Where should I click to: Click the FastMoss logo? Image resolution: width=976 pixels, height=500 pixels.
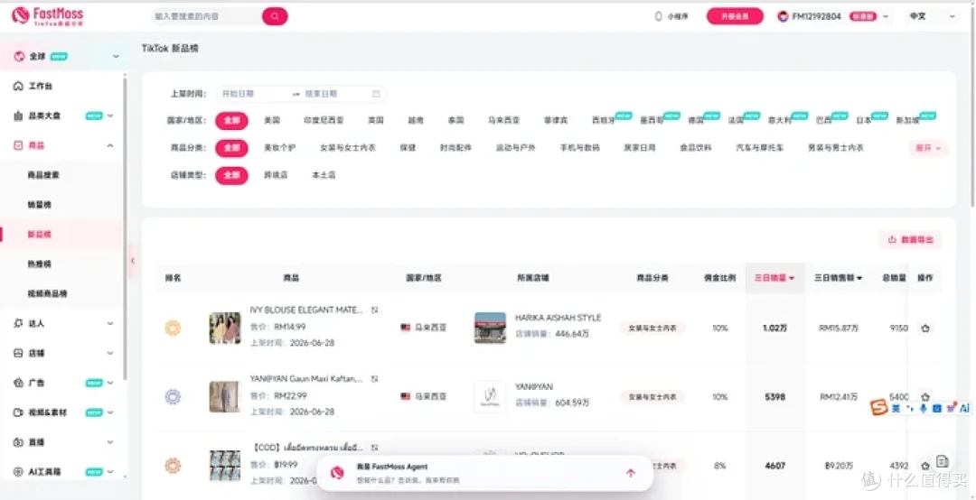click(47, 16)
